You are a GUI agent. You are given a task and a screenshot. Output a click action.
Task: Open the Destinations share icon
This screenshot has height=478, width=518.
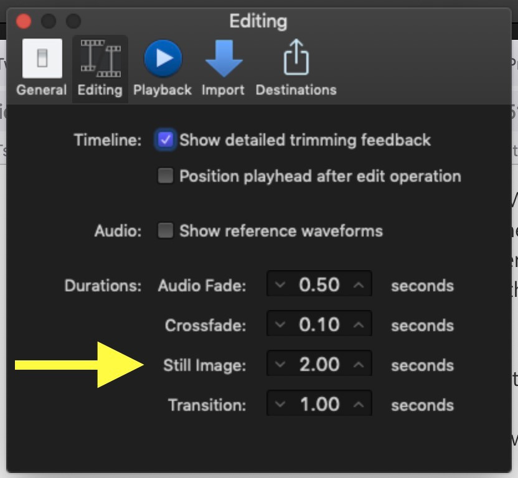[296, 59]
